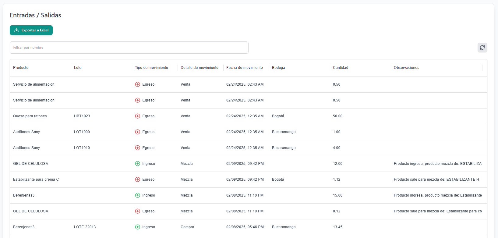This screenshot has height=238, width=498.
Task: Sort by Detalle de movimiento header
Action: pyautogui.click(x=200, y=68)
